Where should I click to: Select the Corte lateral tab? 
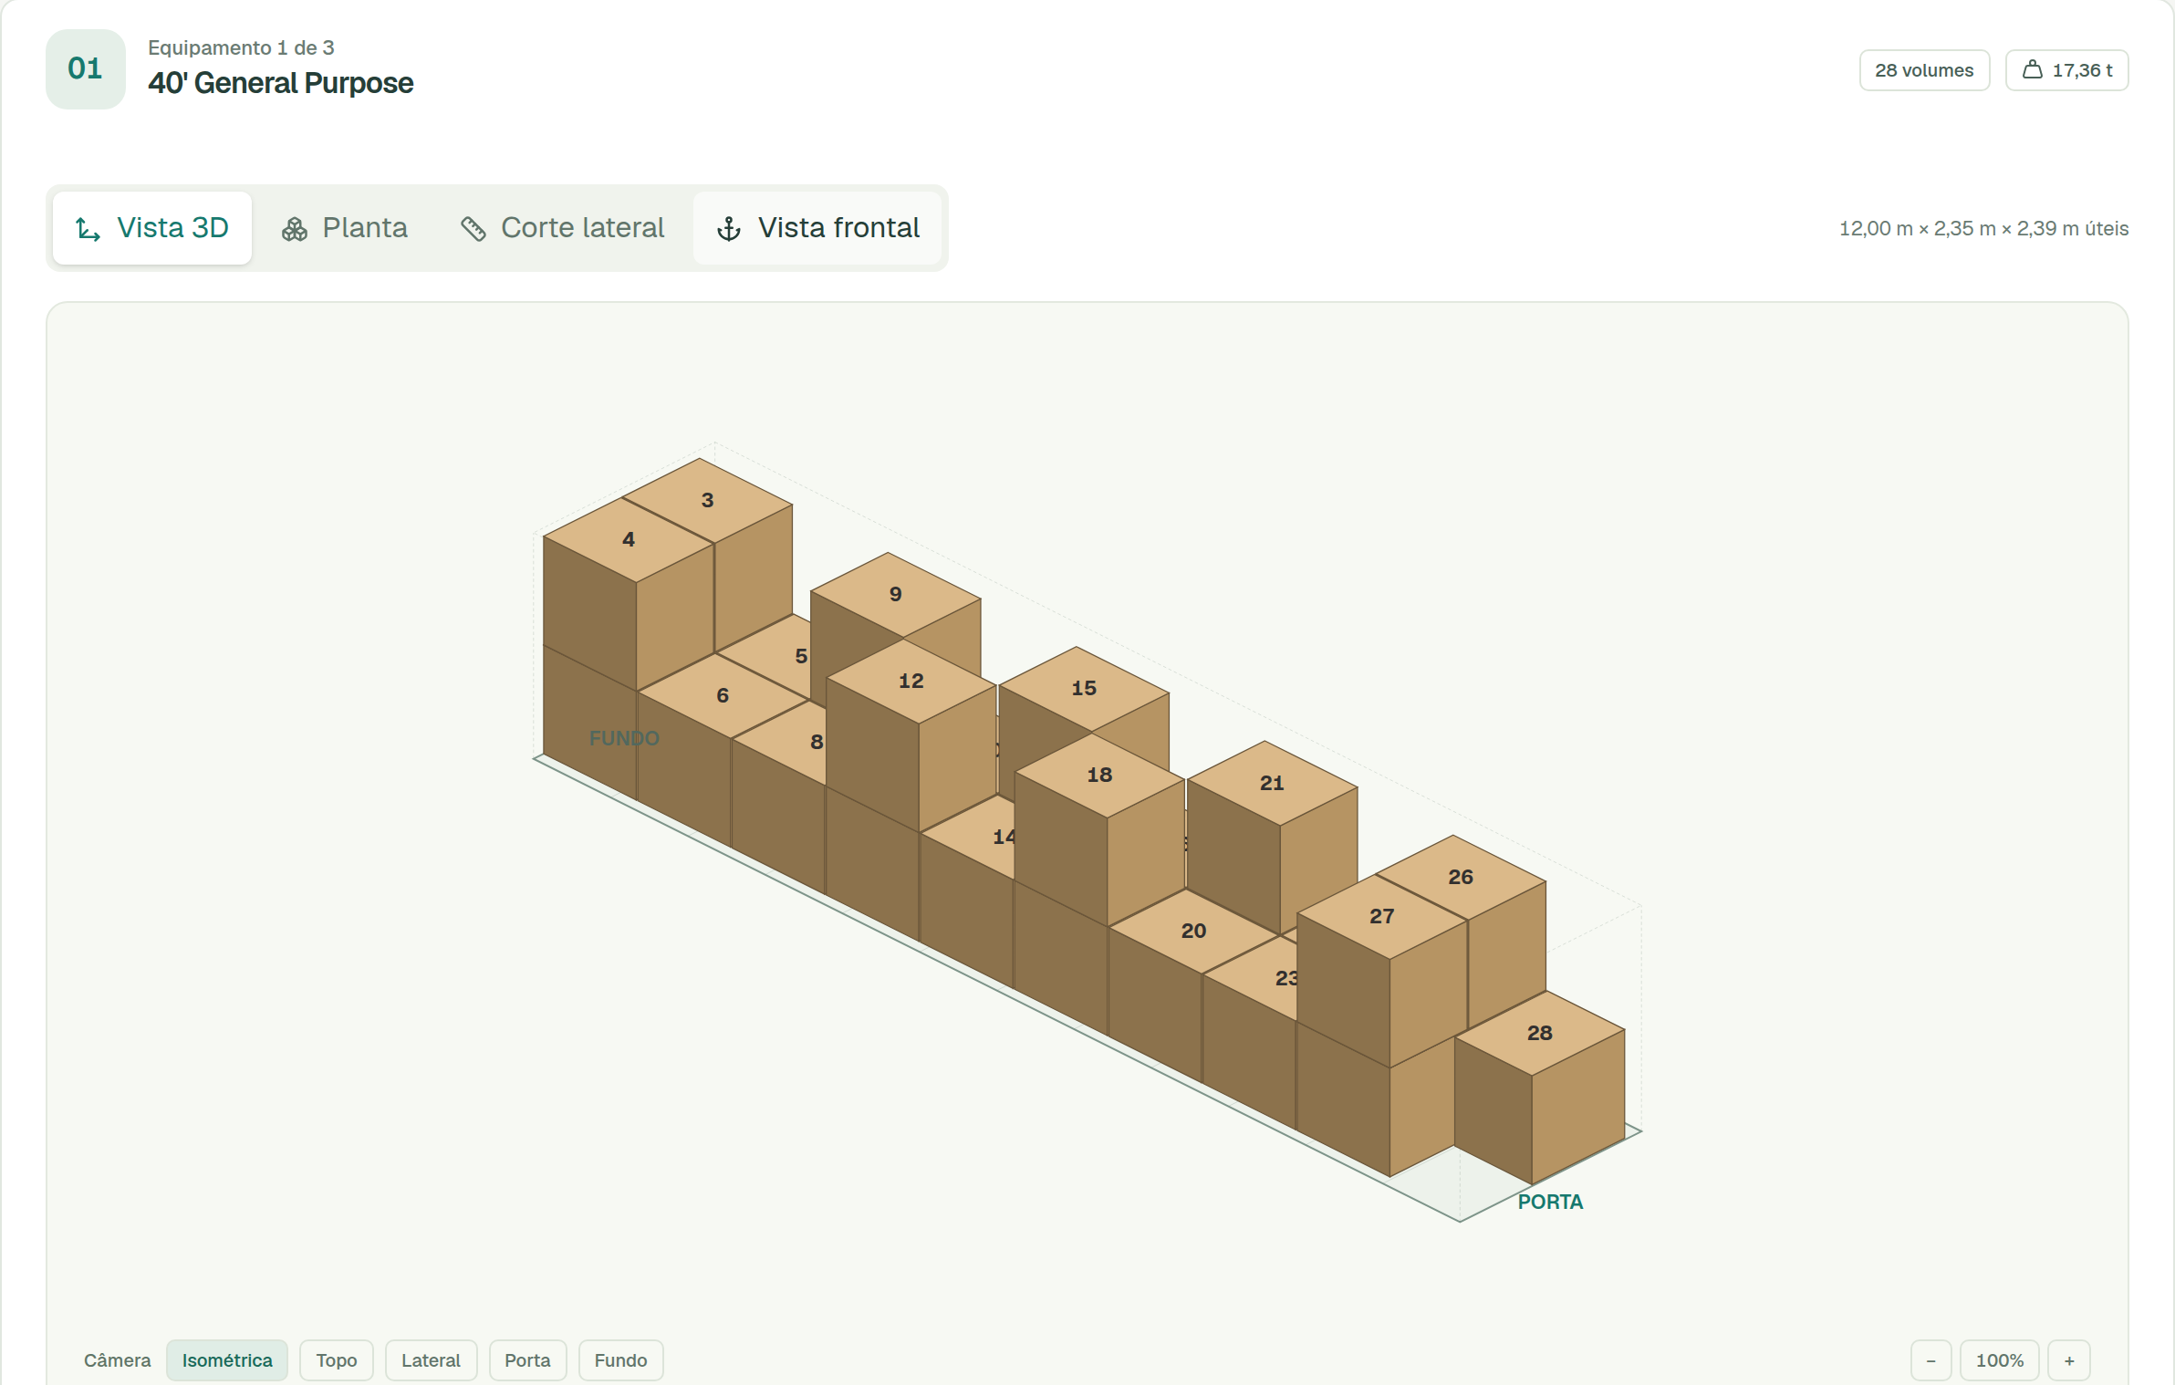[562, 228]
